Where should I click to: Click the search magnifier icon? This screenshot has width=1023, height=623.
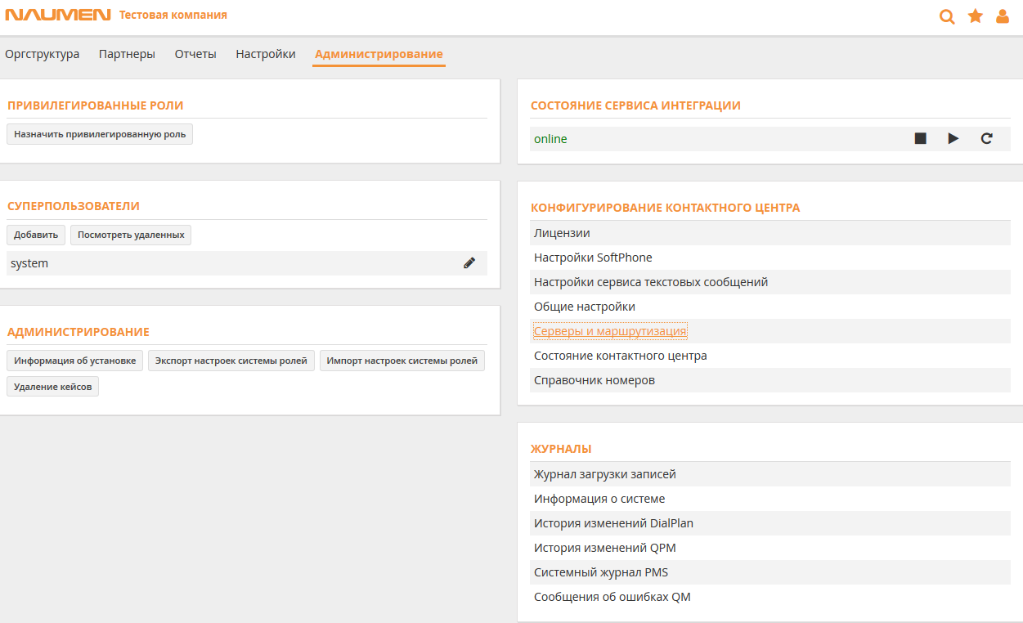(x=947, y=16)
